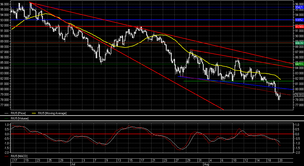The width and height of the screenshot is (304, 166).
Task: Click the Jul month label on time axis
Action: (x=72, y=164)
